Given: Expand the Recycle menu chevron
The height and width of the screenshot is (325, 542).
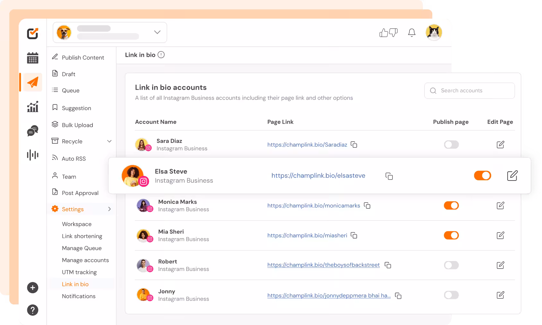Looking at the screenshot, I should click(x=109, y=141).
